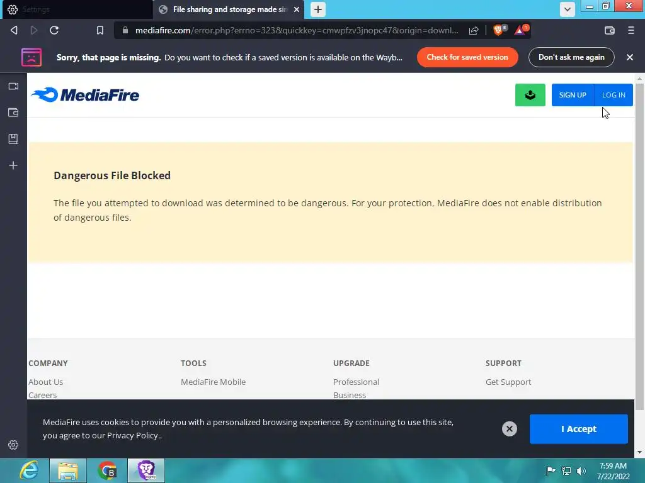
Task: Open the About Us footer link
Action: tap(45, 382)
